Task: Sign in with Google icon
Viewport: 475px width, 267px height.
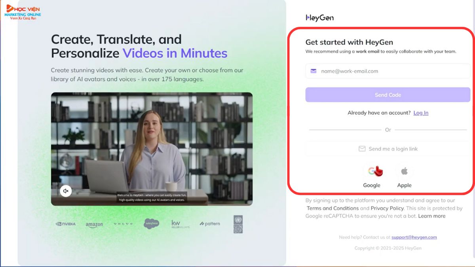Action: click(x=372, y=171)
